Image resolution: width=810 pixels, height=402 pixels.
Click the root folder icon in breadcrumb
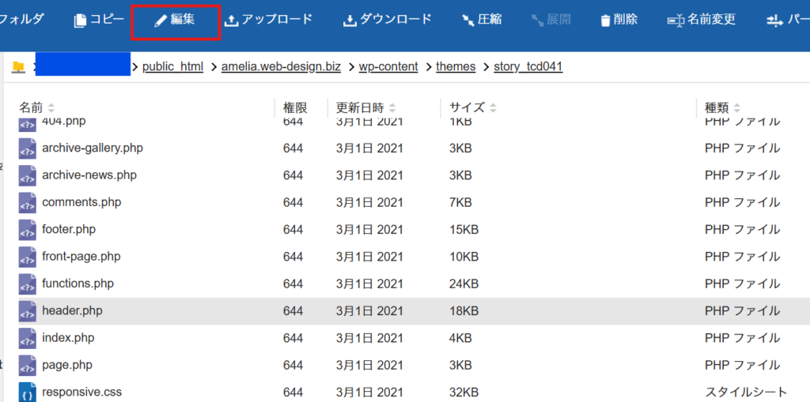tap(17, 66)
